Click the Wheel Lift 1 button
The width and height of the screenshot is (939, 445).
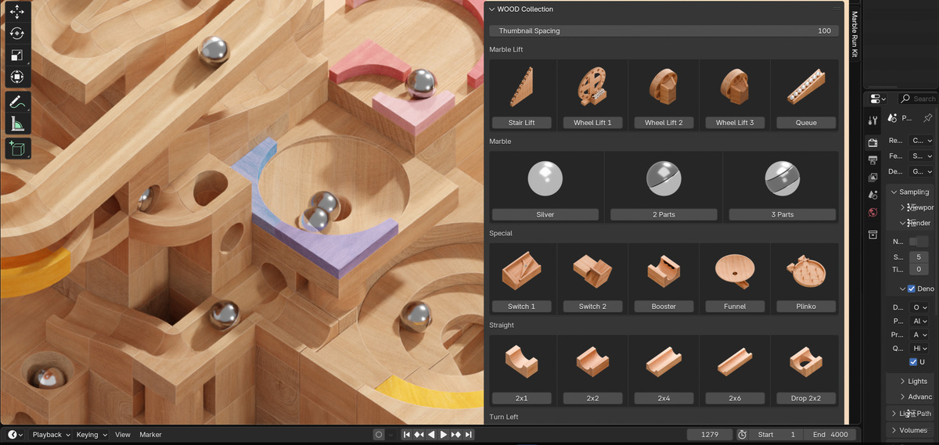[x=592, y=123]
